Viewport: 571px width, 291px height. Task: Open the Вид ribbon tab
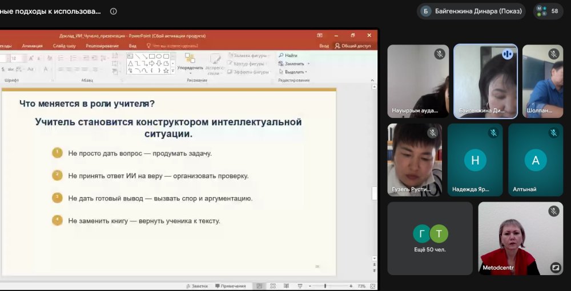(x=132, y=46)
